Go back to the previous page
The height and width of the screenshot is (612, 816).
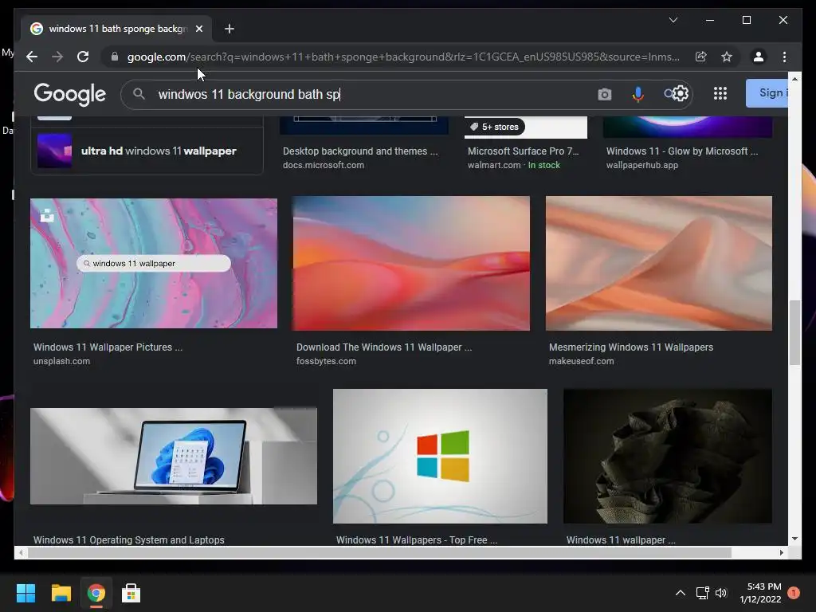[x=32, y=57]
